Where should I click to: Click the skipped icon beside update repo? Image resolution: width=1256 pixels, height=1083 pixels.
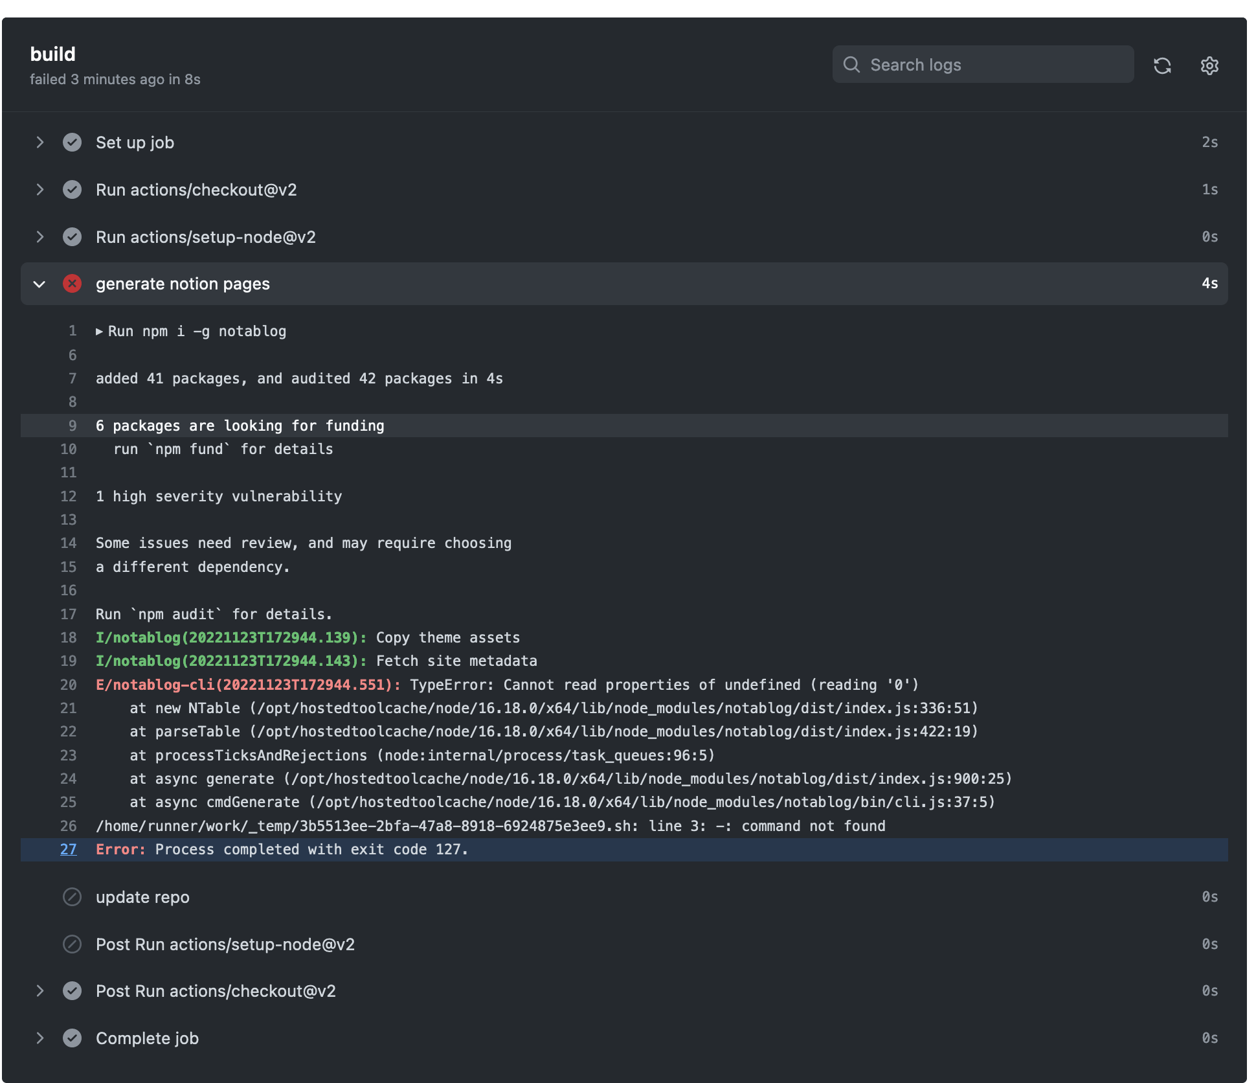(72, 897)
